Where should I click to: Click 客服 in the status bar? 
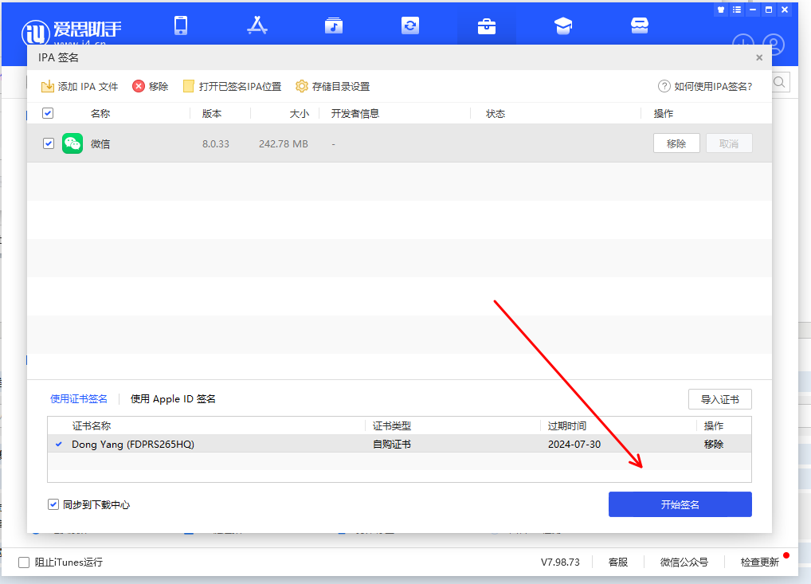(618, 562)
